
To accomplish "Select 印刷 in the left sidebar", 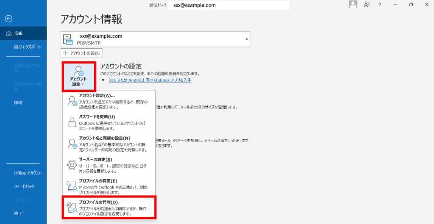I will coord(18,102).
